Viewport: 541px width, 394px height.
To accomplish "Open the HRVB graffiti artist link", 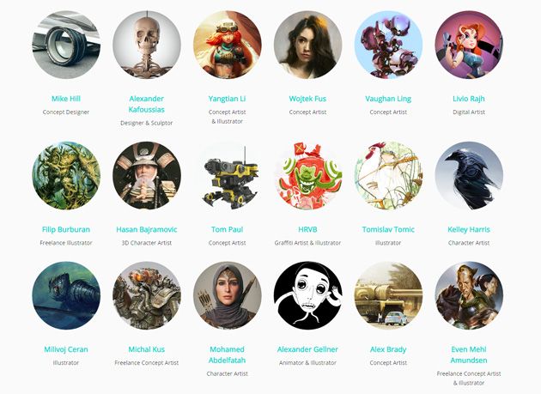I will point(307,229).
